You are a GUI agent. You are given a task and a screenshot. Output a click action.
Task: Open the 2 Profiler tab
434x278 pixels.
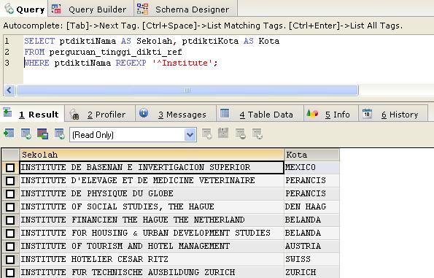100,114
